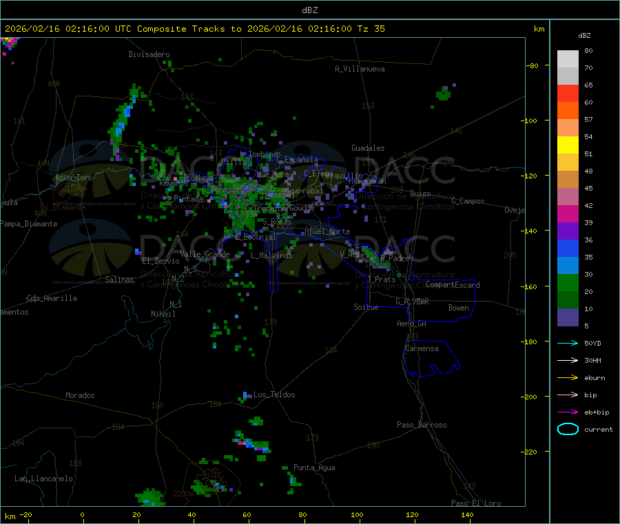Select the yellow 54 dBZ legend swatch
The height and width of the screenshot is (524, 620).
point(568,145)
